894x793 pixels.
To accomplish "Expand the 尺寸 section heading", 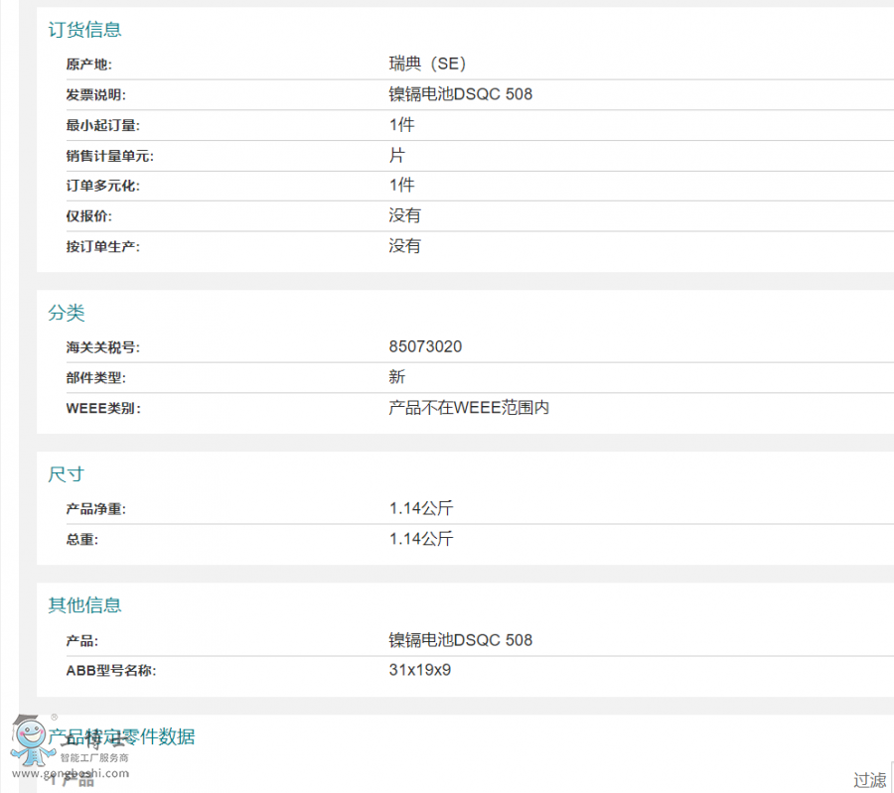I will [67, 474].
